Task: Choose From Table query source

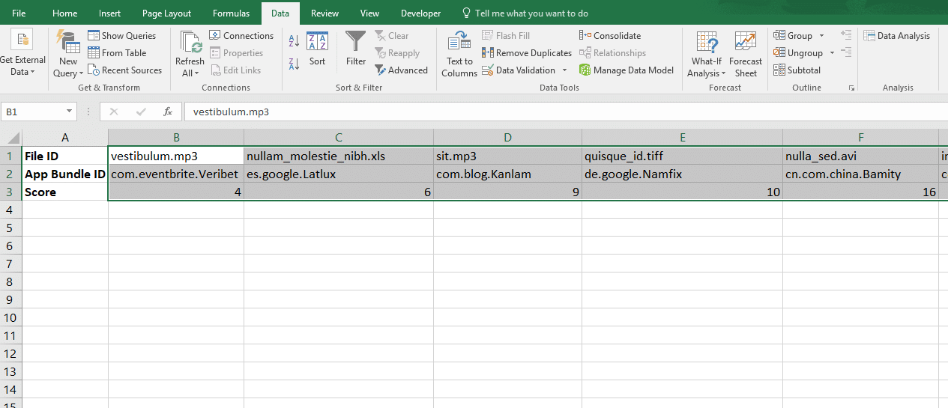Action: [117, 52]
